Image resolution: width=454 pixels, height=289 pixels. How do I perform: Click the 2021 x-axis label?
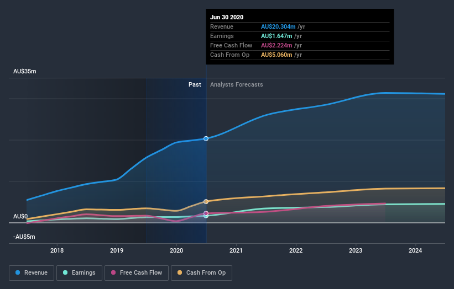(236, 250)
